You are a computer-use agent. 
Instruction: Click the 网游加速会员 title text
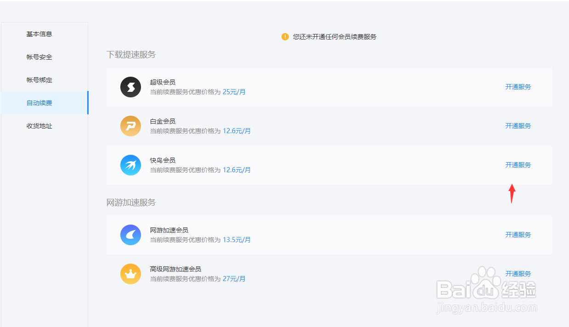(169, 230)
